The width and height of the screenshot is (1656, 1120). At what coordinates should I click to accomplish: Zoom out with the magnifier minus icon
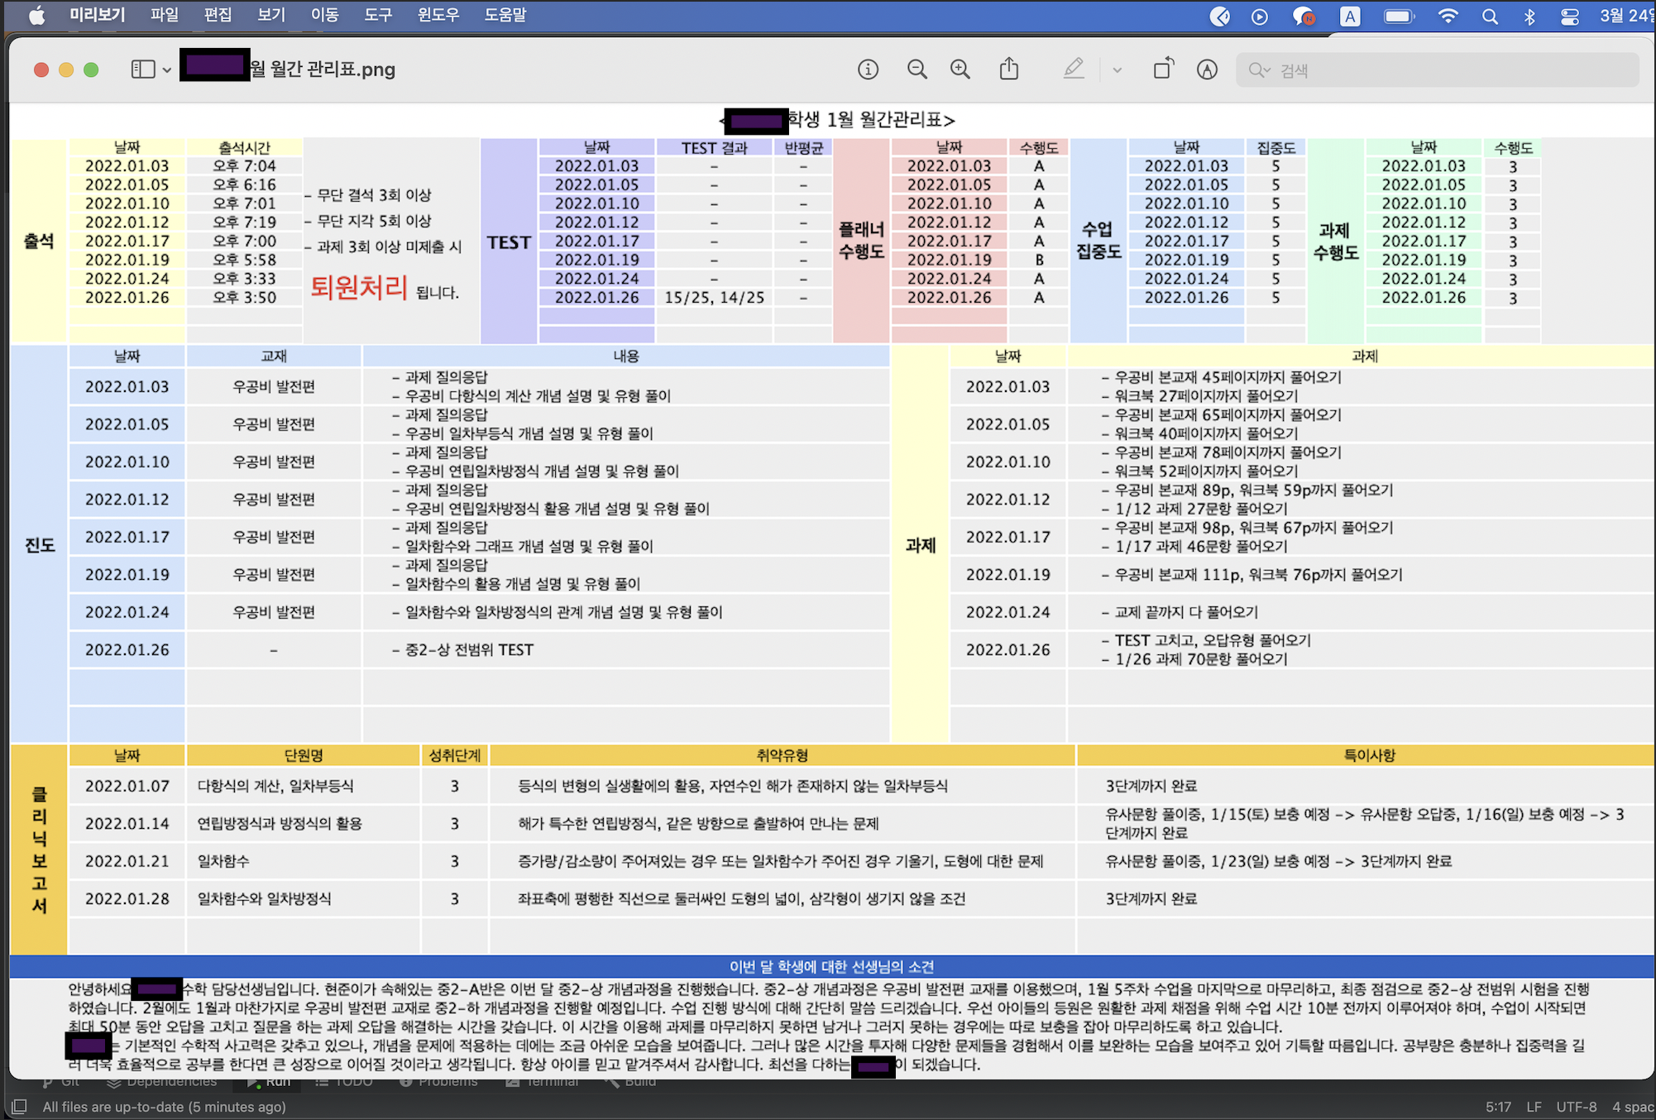pos(917,69)
